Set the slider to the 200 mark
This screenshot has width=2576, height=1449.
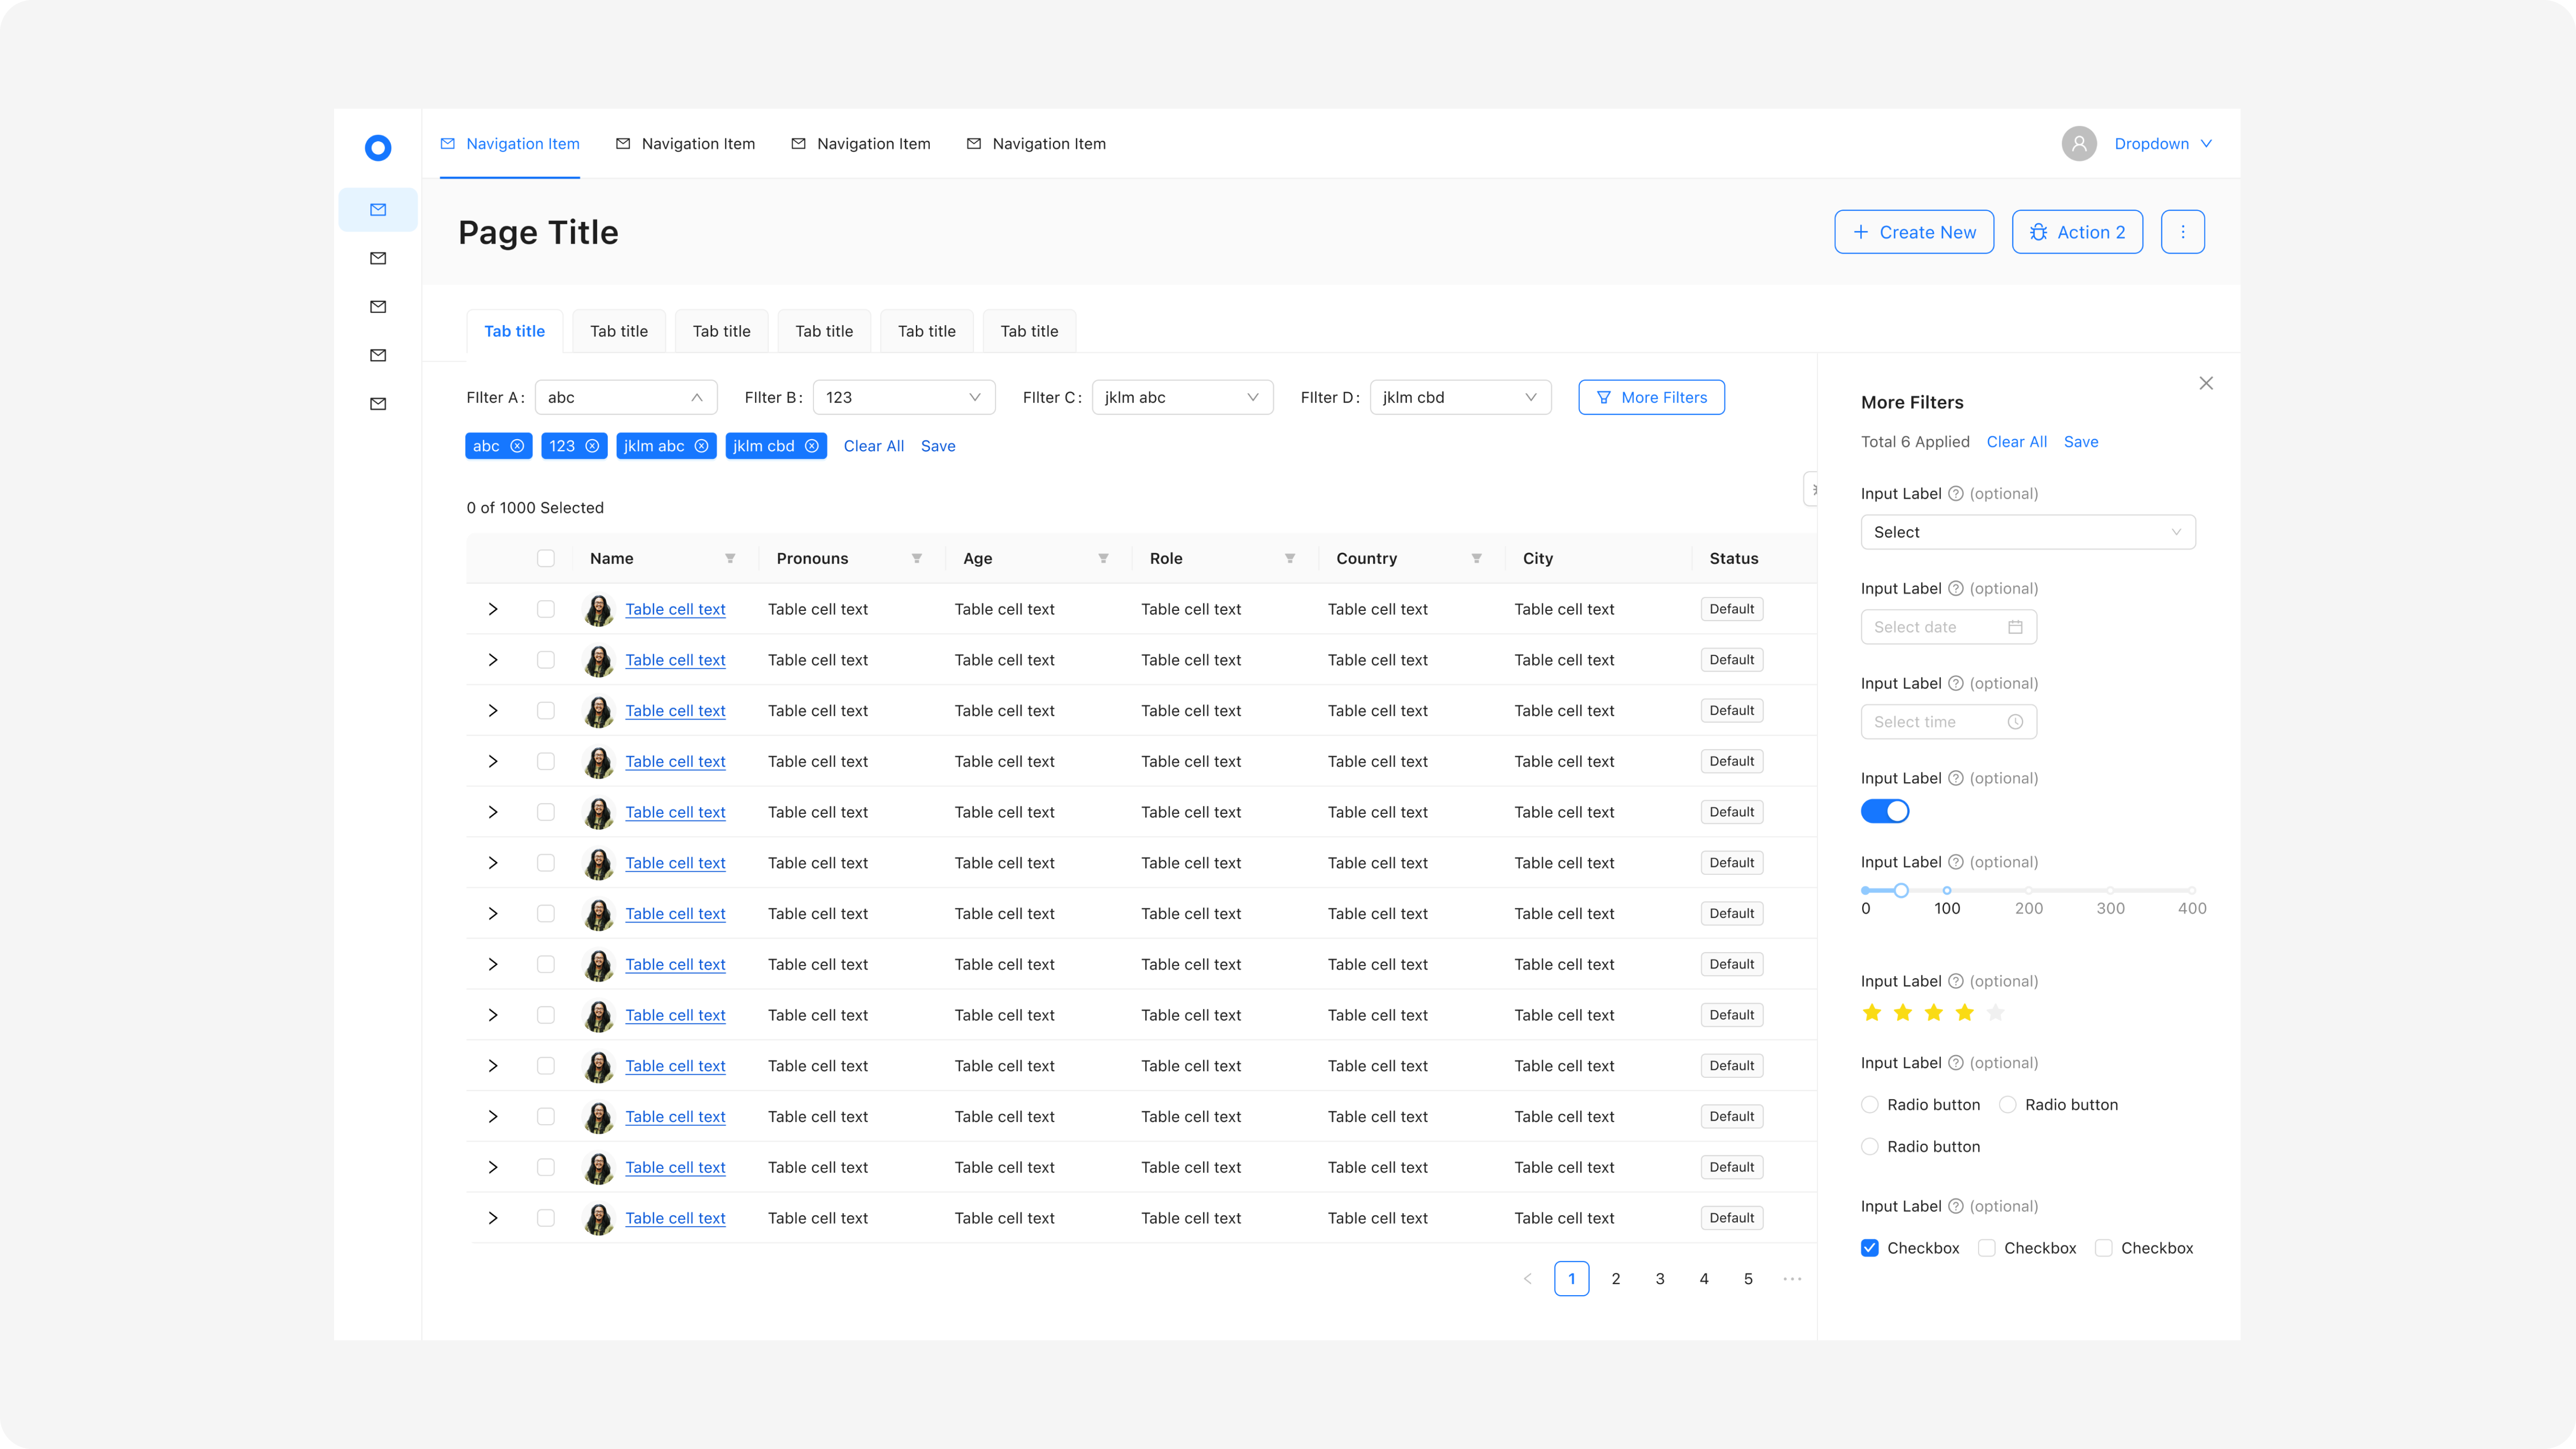click(x=2029, y=890)
